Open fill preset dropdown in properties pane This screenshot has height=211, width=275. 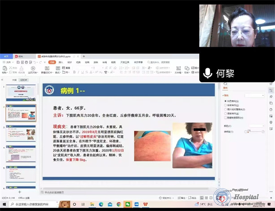click(254, 96)
